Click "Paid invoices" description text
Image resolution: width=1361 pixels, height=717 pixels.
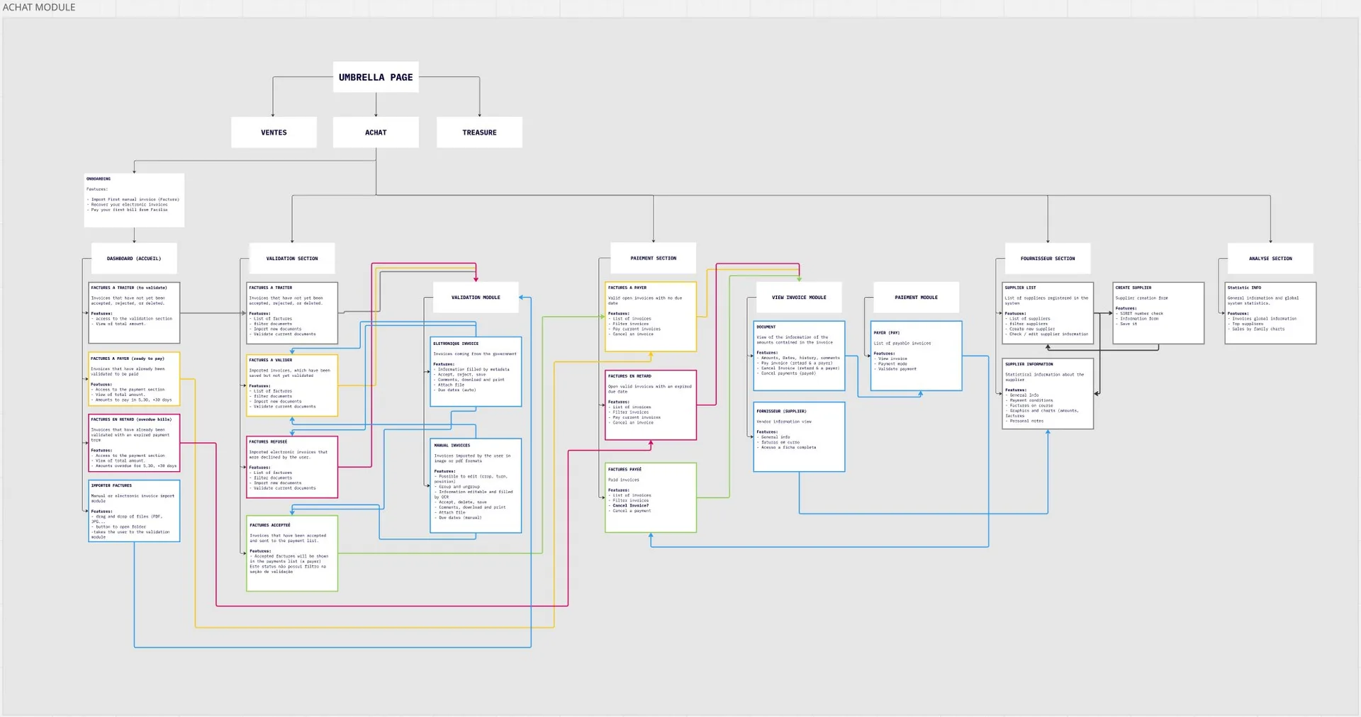tap(624, 480)
